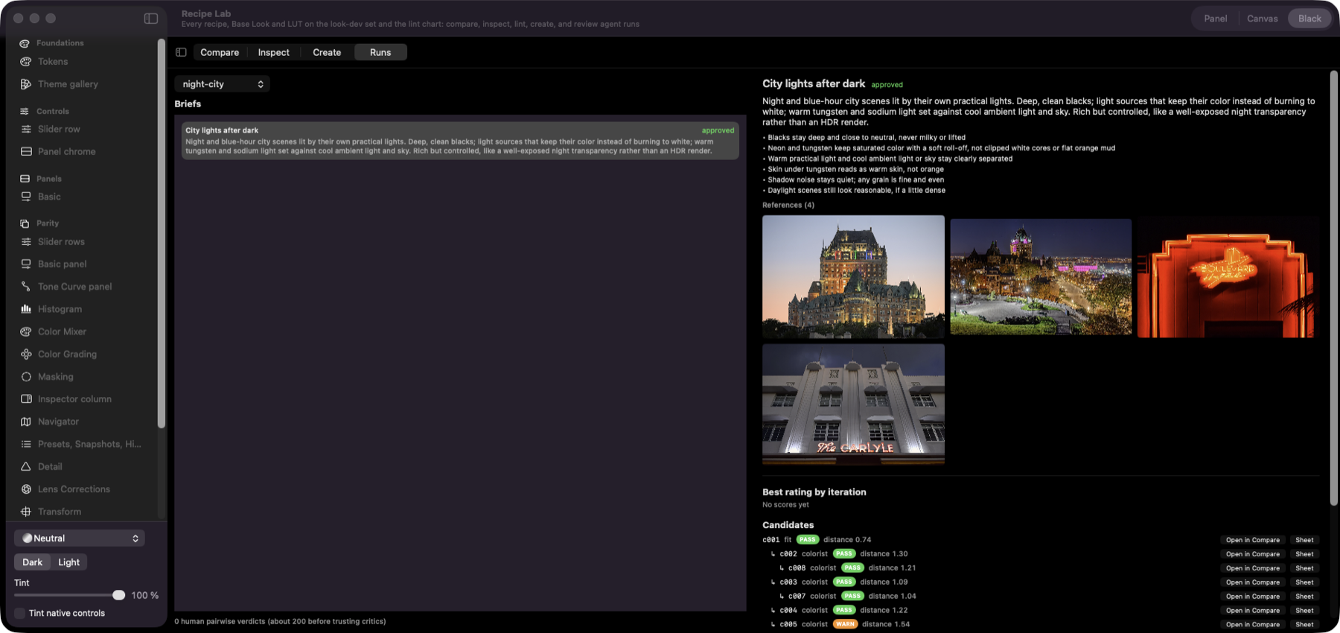1340x633 pixels.
Task: Click the Histogram bars icon
Action: tap(26, 309)
